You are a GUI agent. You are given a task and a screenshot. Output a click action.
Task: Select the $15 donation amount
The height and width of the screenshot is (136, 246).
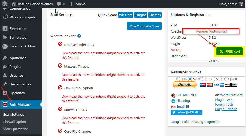[178, 79]
